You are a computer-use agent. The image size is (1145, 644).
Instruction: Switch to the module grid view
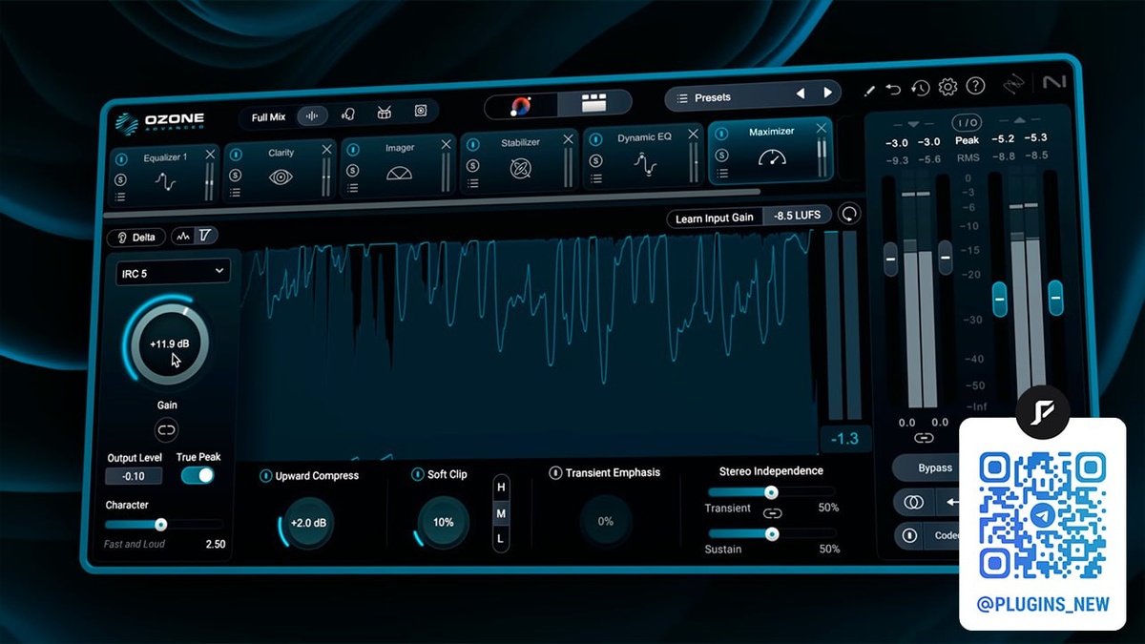(595, 102)
